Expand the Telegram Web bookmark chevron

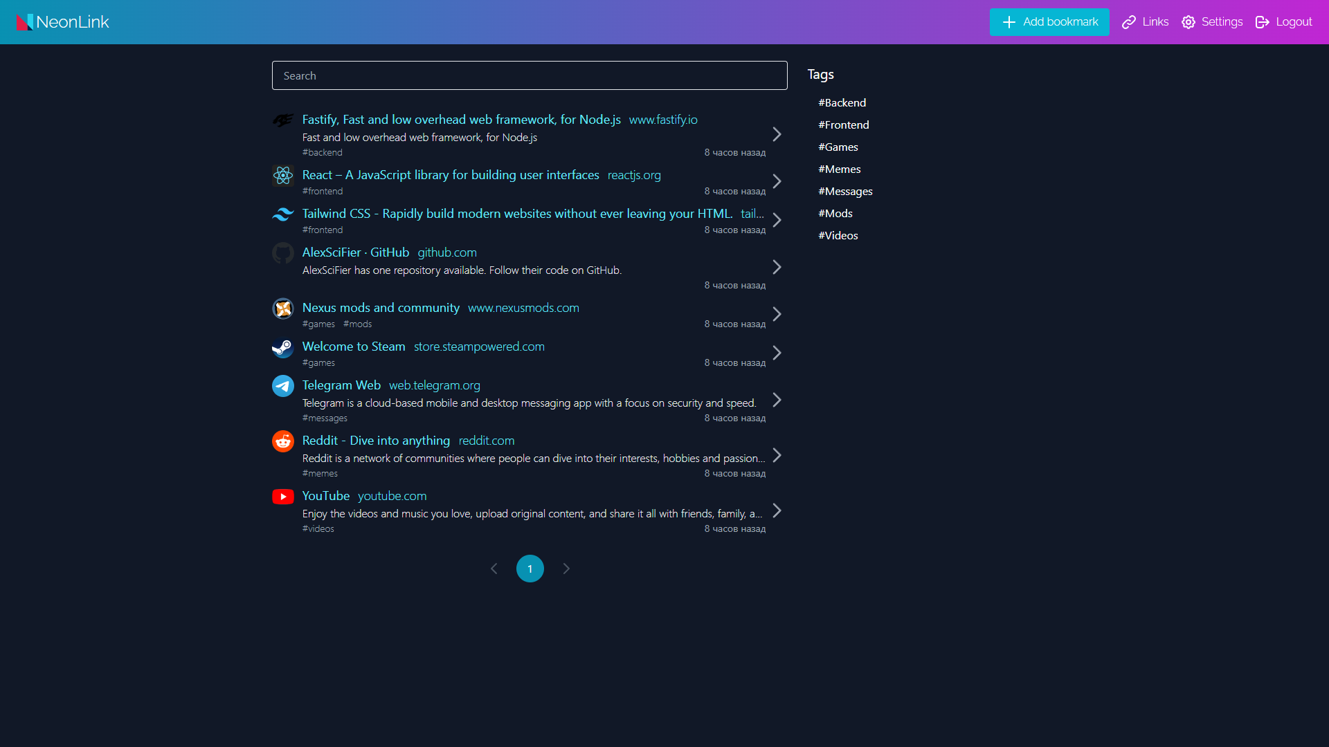(x=777, y=400)
